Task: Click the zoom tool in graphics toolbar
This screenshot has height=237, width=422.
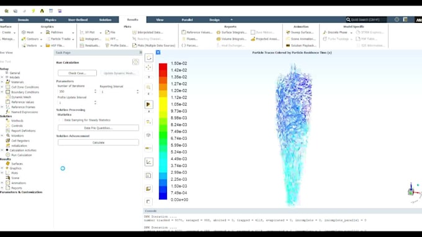Action: coord(148,87)
